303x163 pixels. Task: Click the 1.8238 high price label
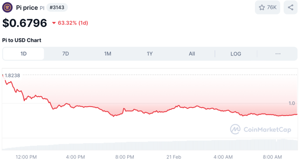(x=13, y=75)
